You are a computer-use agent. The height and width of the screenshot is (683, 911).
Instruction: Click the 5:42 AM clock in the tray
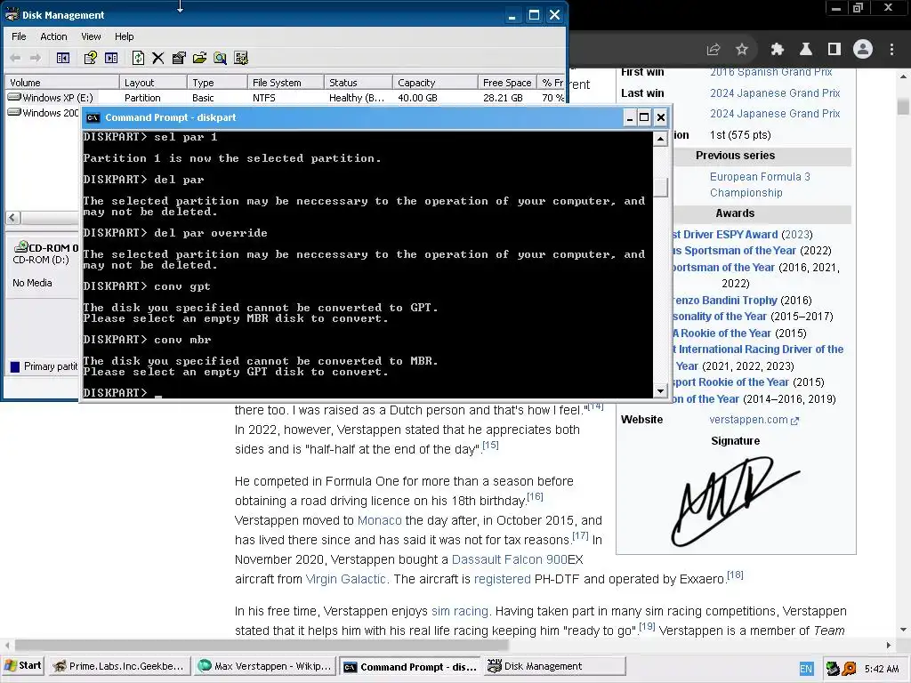tap(882, 669)
